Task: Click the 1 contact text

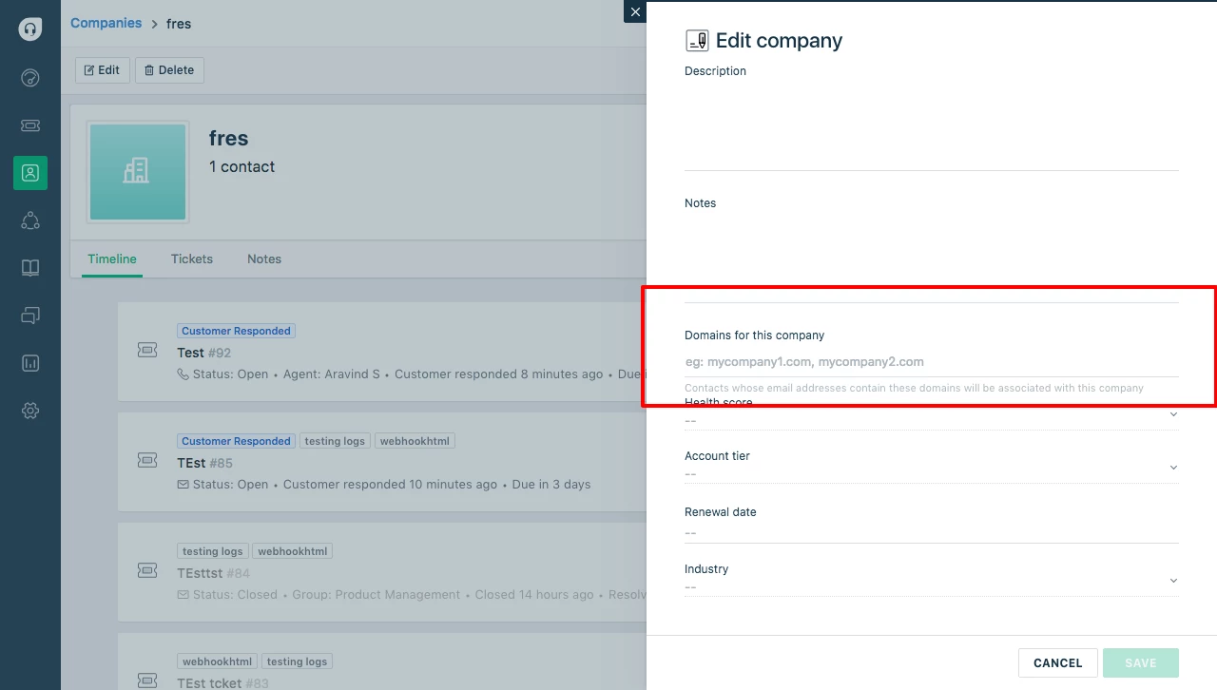Action: coord(241,166)
